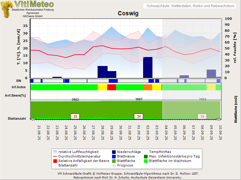Image resolution: width=241 pixels, height=180 pixels.
Task: Select the relative Luftfeuchtigkeit legend swatch
Action: click(55, 152)
